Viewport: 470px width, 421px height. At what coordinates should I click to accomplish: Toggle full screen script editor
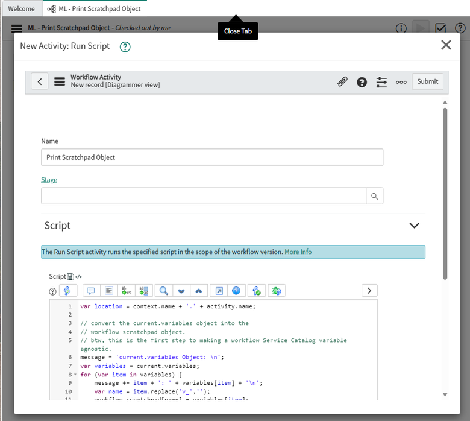pyautogui.click(x=219, y=291)
